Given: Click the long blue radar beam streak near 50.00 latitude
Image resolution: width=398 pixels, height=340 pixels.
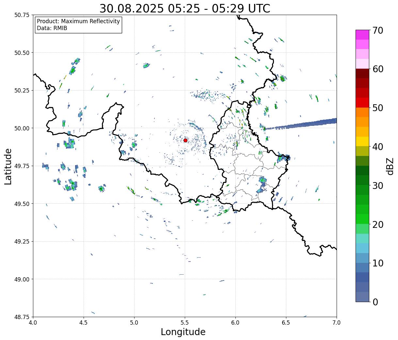Looking at the screenshot, I should [x=300, y=125].
